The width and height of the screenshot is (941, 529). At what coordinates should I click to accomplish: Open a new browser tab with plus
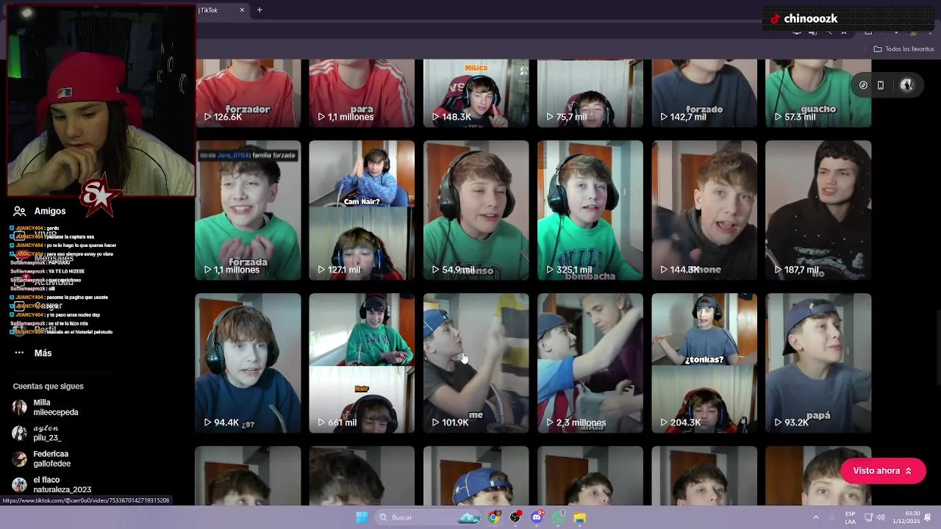click(x=260, y=10)
